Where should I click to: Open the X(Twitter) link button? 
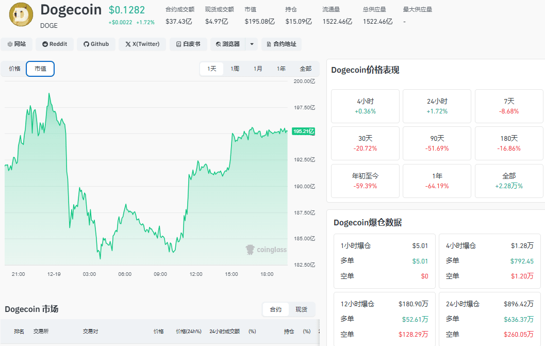142,44
